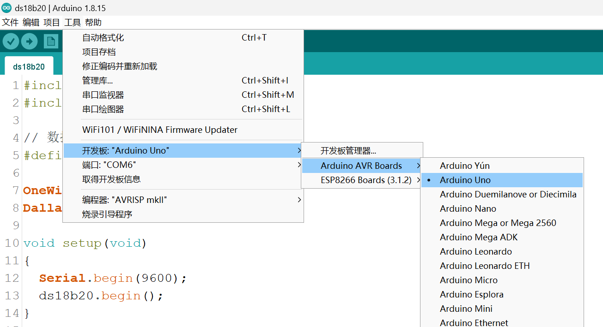
Task: Expand the ESP8266 Boards (3.1.2) submenu
Action: (360, 180)
